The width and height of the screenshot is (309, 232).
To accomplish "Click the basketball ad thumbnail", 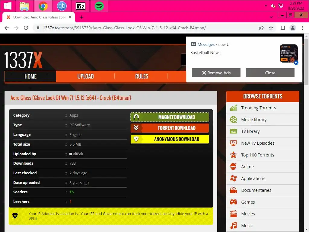I will 289,54.
